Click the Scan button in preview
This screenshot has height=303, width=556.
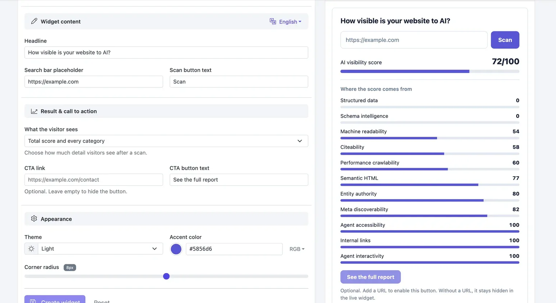(505, 40)
